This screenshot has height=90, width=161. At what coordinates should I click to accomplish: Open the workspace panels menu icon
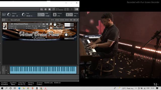pos(50,9)
